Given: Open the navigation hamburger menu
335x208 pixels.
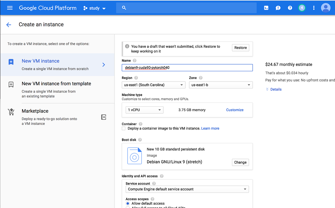Looking at the screenshot, I should point(9,8).
